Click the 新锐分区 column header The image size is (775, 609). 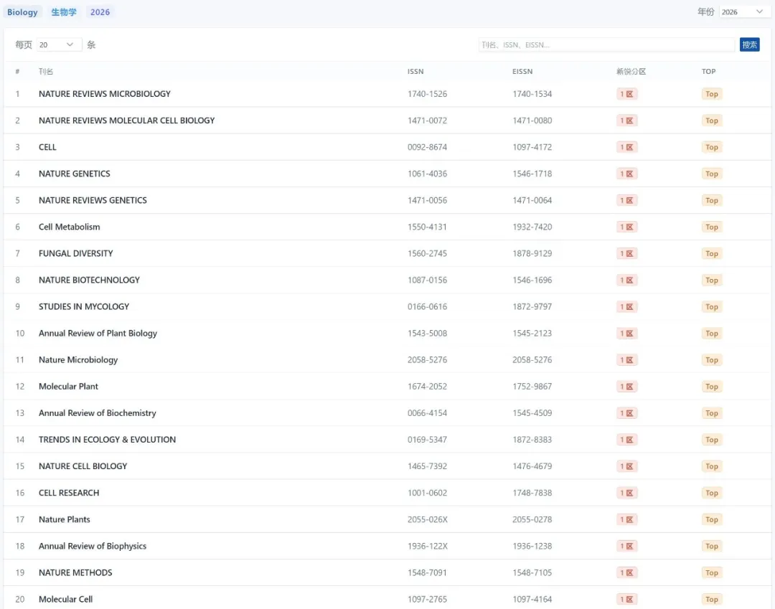(x=631, y=72)
